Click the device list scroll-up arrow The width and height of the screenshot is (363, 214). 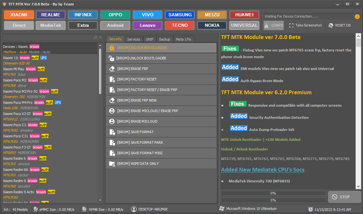pos(100,45)
